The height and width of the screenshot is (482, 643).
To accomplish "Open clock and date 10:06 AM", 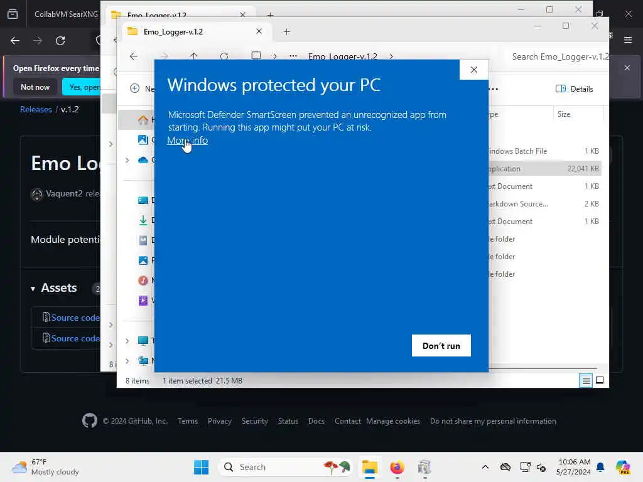I will pos(574,467).
